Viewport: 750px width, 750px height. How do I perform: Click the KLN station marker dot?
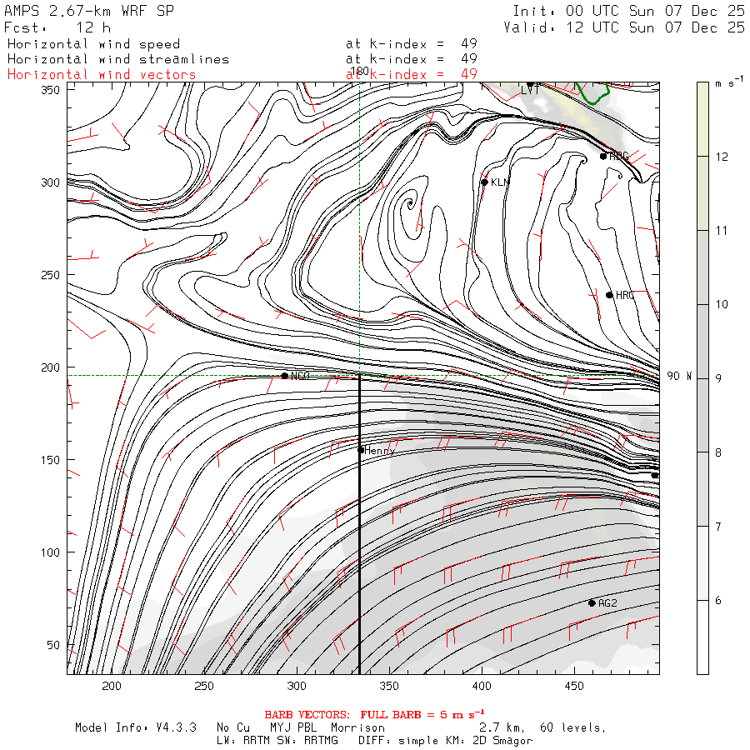click(484, 182)
